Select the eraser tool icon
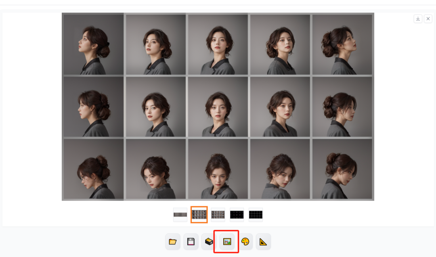436x257 pixels. (209, 241)
